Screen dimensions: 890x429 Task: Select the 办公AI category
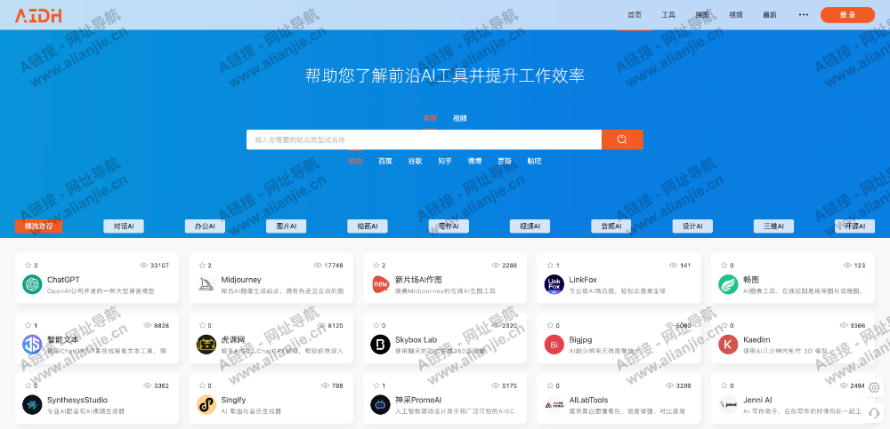coord(205,226)
